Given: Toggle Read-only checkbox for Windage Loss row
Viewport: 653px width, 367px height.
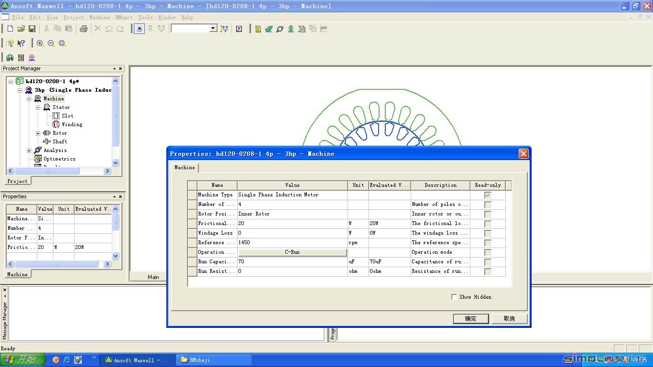Looking at the screenshot, I should coord(488,233).
